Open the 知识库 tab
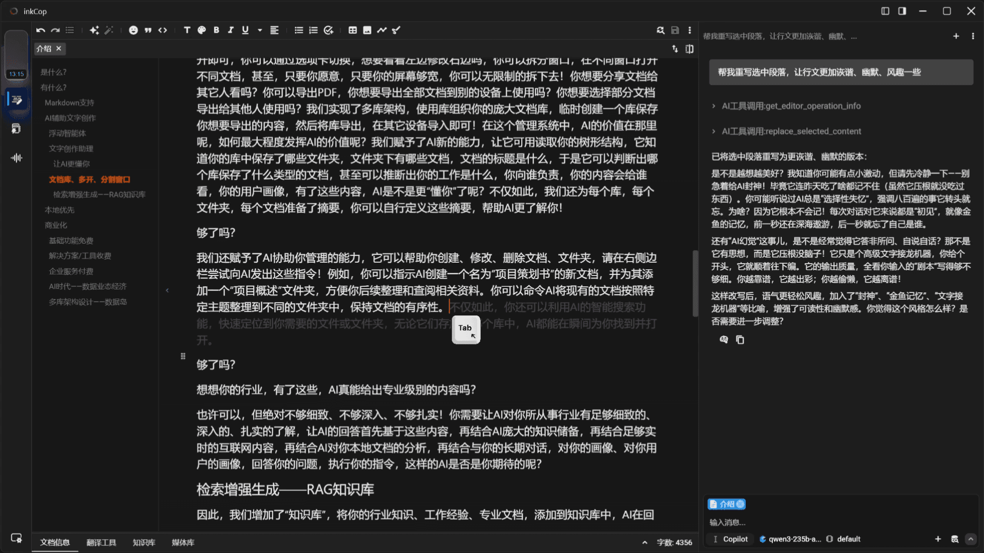984x553 pixels. [x=143, y=542]
